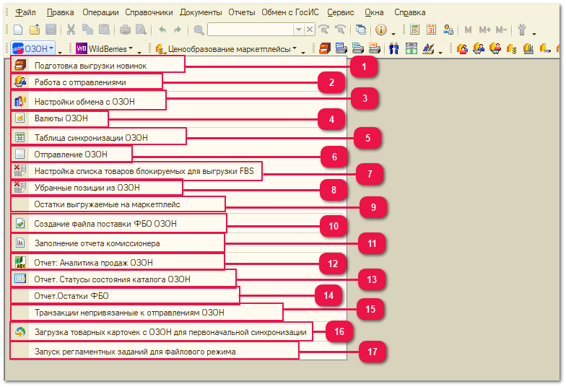The height and width of the screenshot is (387, 566).
Task: Click the wrench tools icon
Action: click(x=521, y=30)
